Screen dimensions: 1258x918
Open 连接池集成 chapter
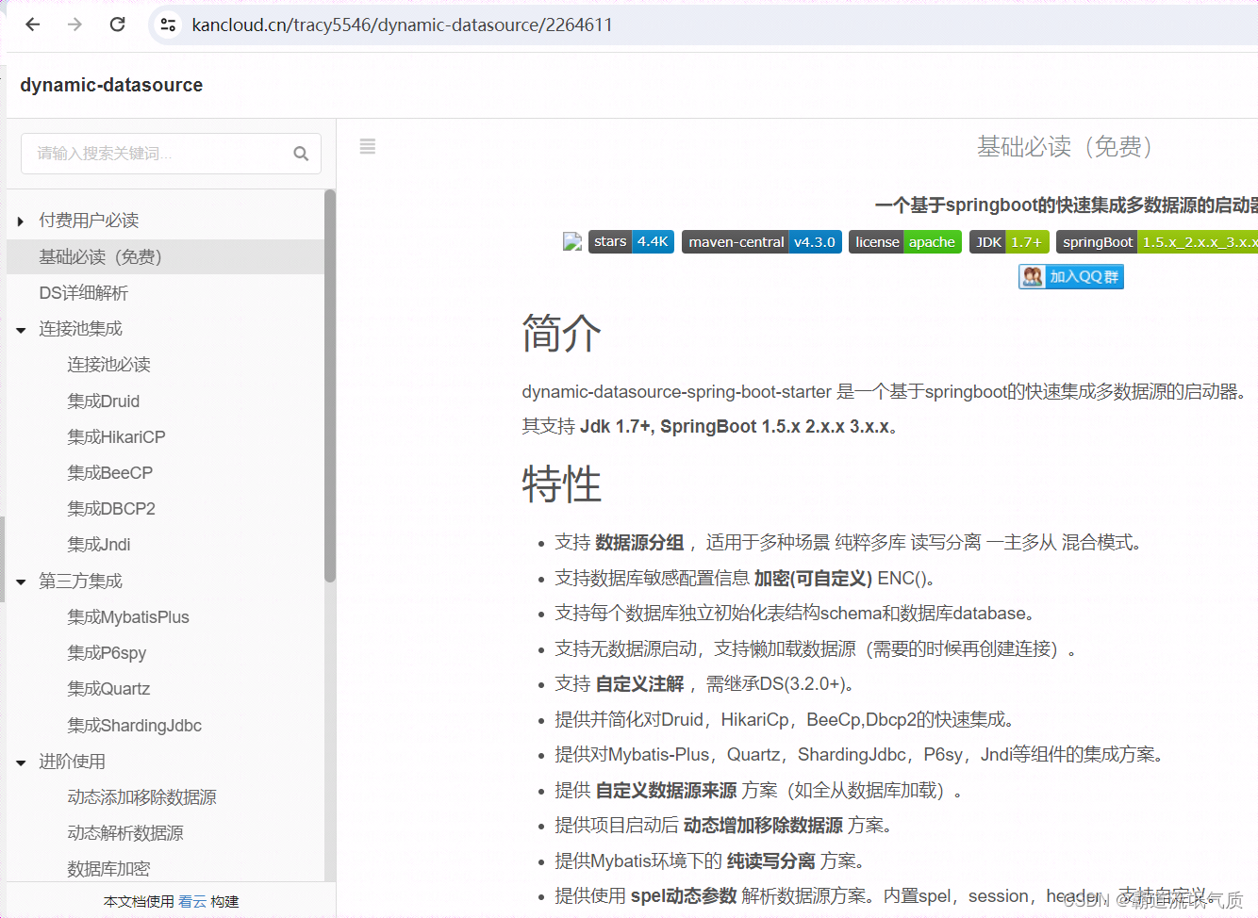[x=80, y=329]
